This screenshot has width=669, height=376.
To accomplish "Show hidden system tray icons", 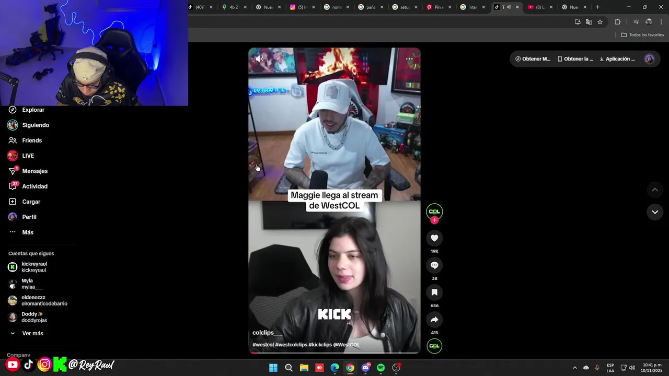I will tap(575, 368).
